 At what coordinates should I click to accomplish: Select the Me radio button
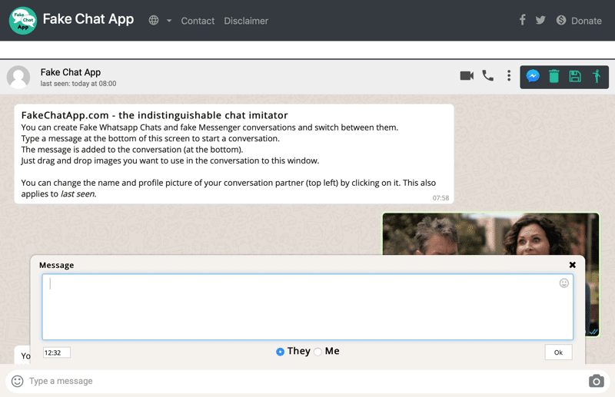318,352
